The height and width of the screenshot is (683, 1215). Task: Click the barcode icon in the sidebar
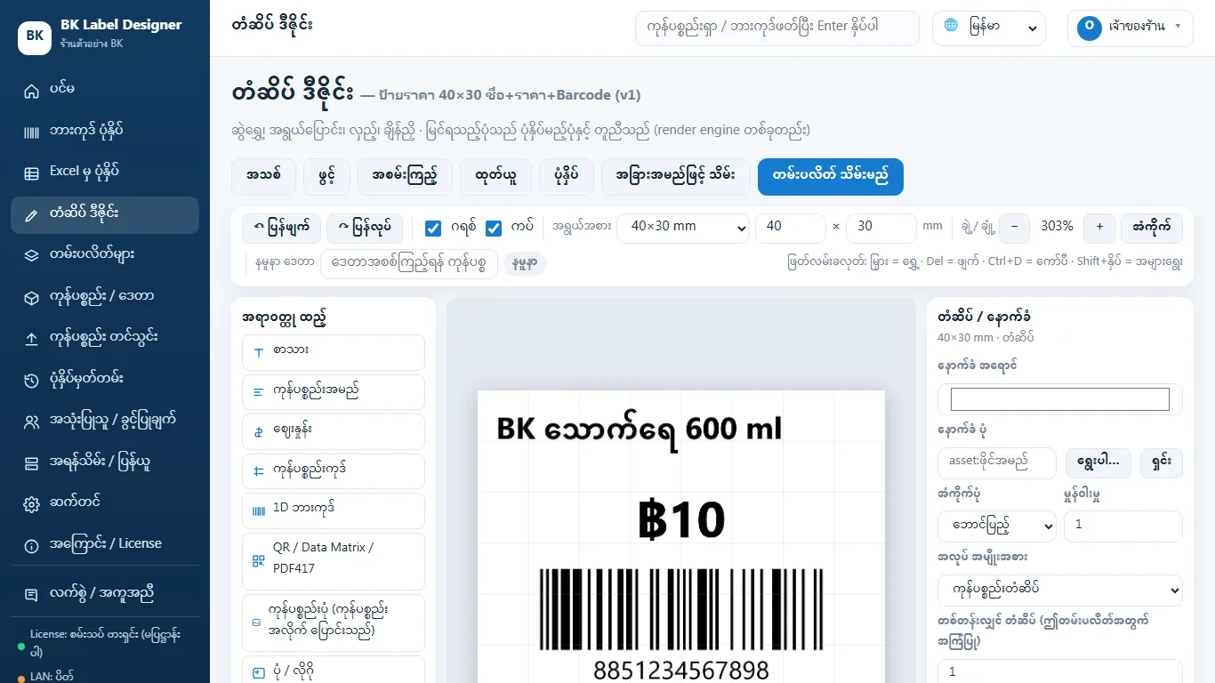[32, 133]
